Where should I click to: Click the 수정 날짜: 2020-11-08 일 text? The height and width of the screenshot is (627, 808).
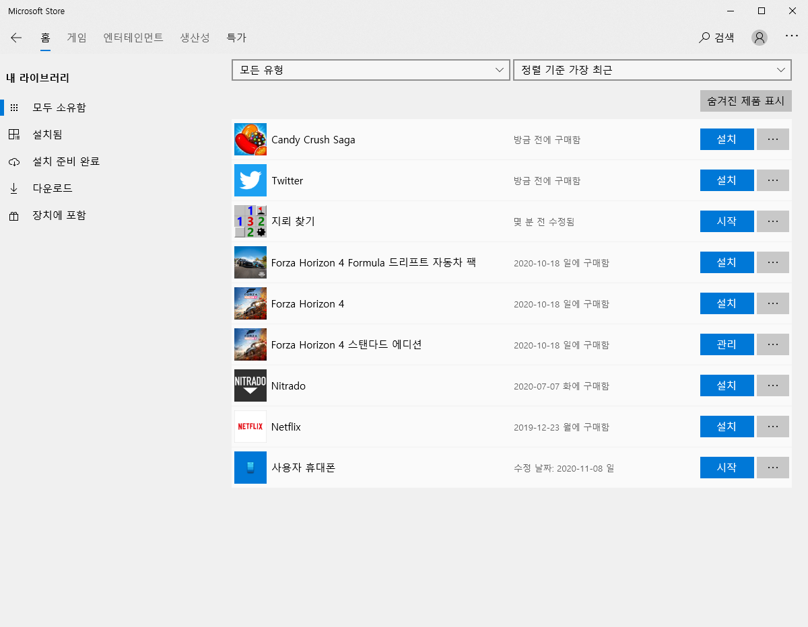pyautogui.click(x=564, y=468)
